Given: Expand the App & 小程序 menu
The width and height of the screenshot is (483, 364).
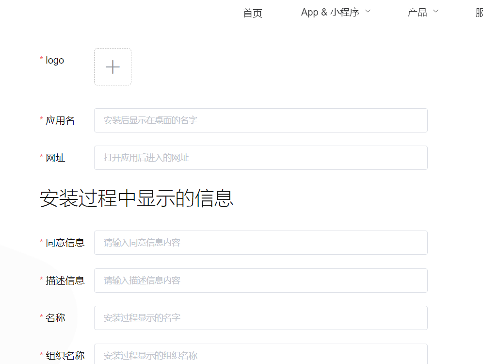Looking at the screenshot, I should (336, 12).
